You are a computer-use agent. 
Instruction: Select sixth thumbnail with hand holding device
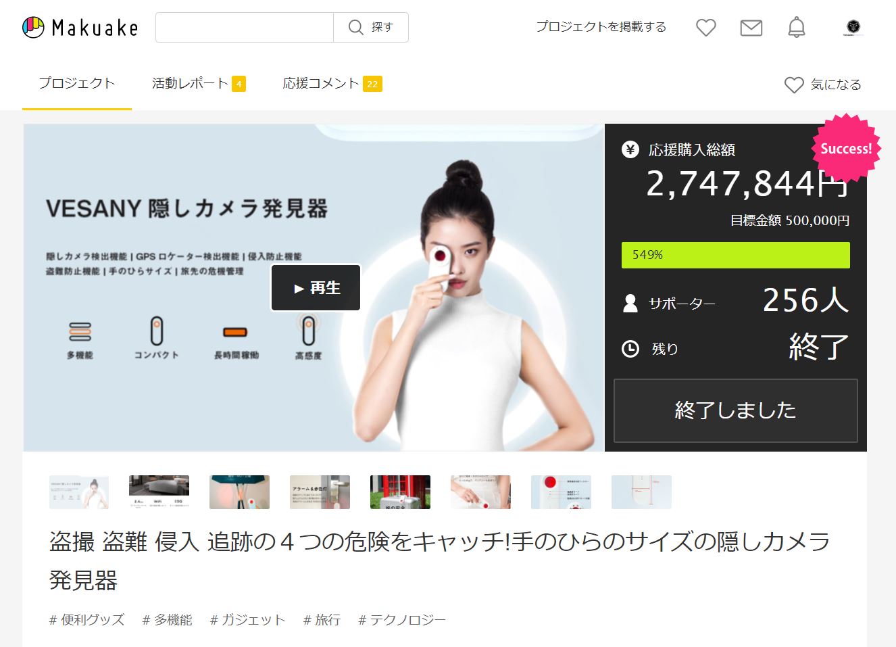pyautogui.click(x=481, y=492)
